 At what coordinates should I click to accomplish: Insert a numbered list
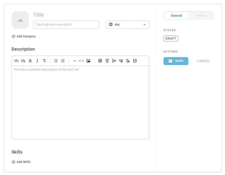(63, 61)
